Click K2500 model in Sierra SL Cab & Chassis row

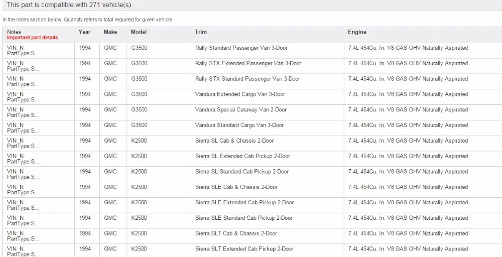139,141
